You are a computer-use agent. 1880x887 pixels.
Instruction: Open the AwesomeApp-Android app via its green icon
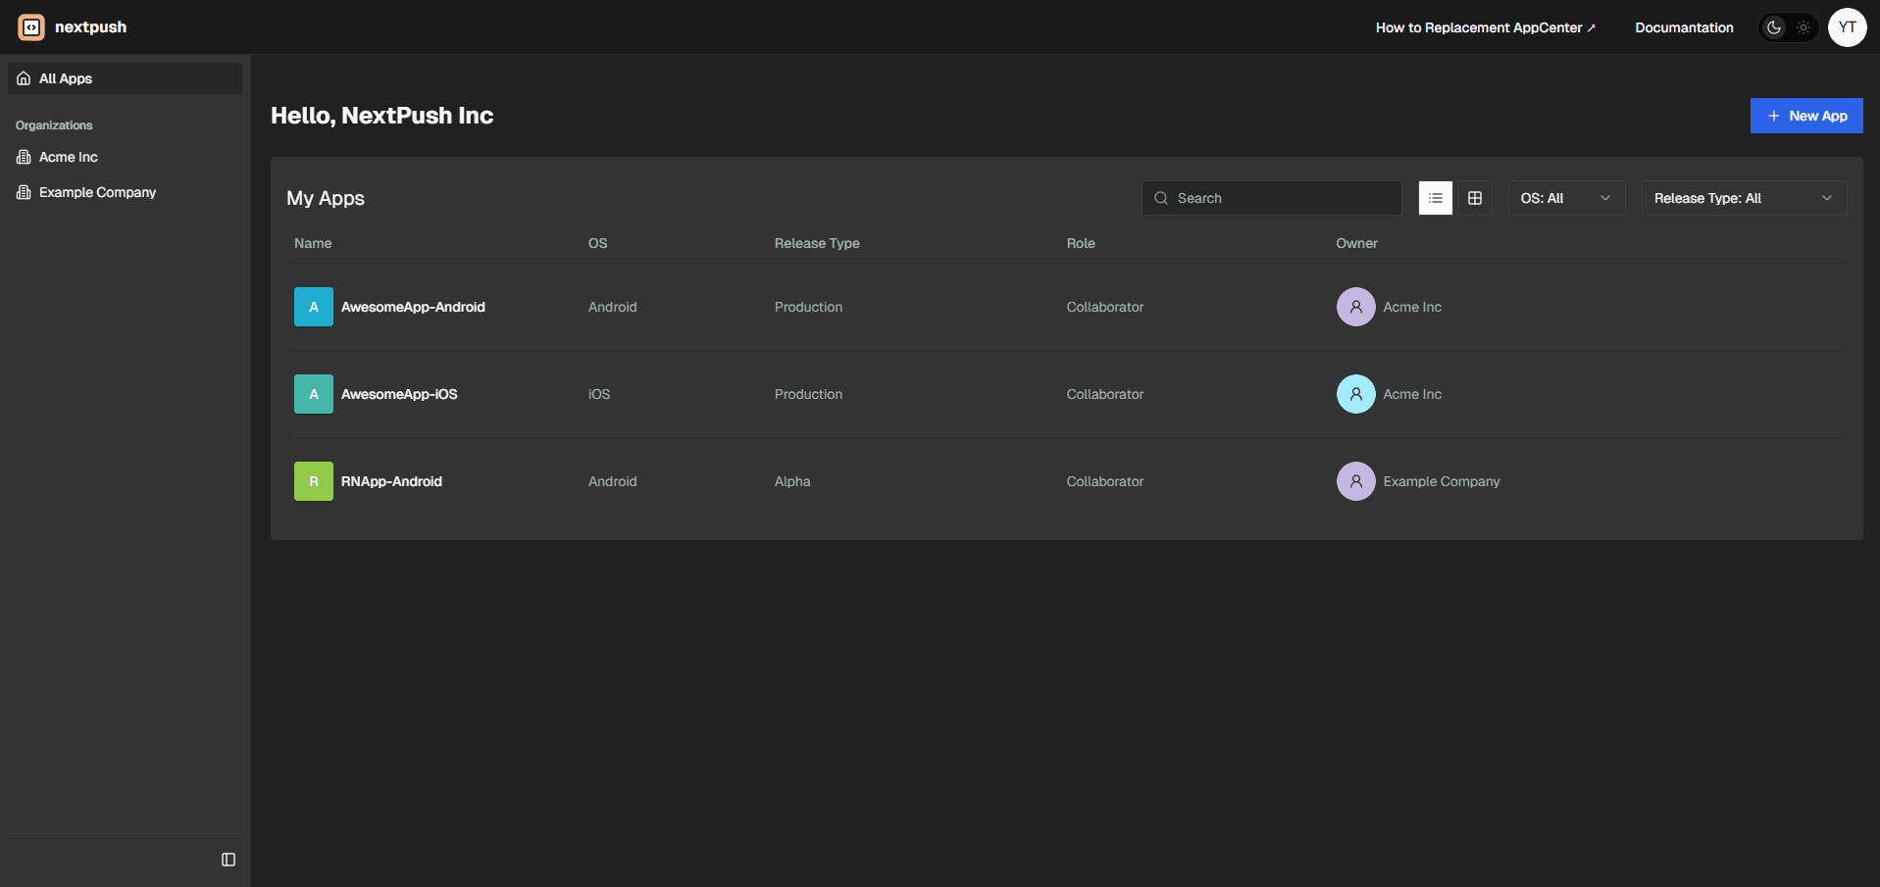click(x=313, y=307)
